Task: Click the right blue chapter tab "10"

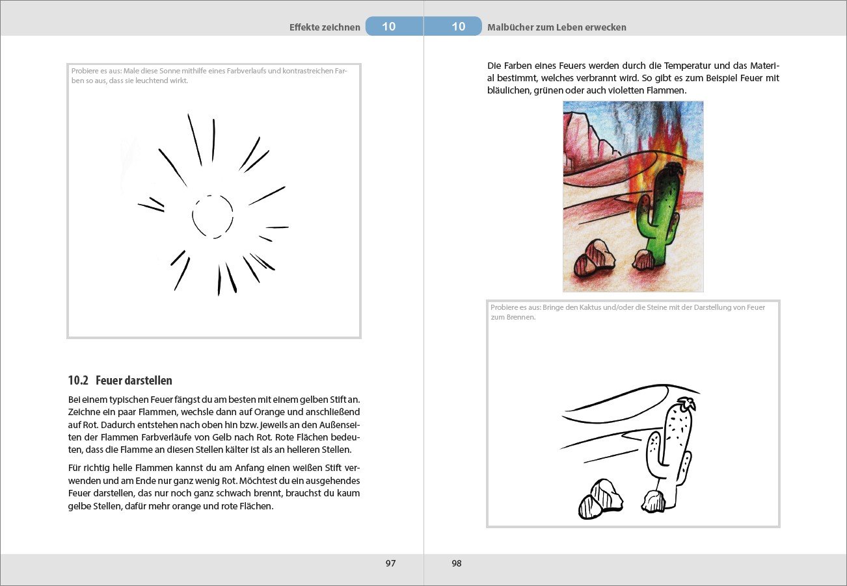Action: (x=458, y=27)
